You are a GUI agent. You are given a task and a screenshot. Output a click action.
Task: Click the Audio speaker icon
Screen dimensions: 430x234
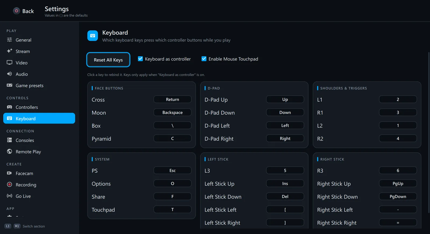(x=9, y=74)
